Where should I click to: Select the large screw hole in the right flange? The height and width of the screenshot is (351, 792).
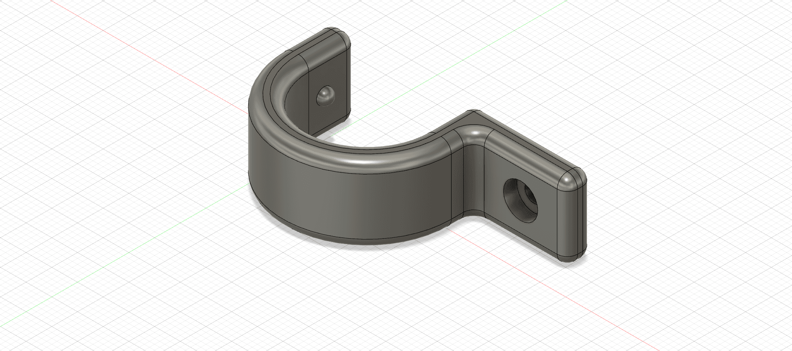521,200
